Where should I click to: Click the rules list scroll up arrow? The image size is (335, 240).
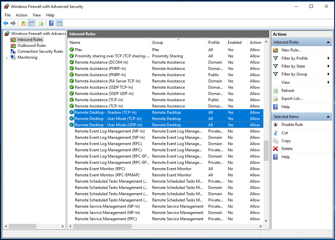click(266, 42)
